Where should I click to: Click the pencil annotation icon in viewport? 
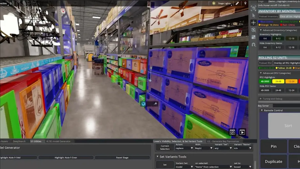click(237, 3)
